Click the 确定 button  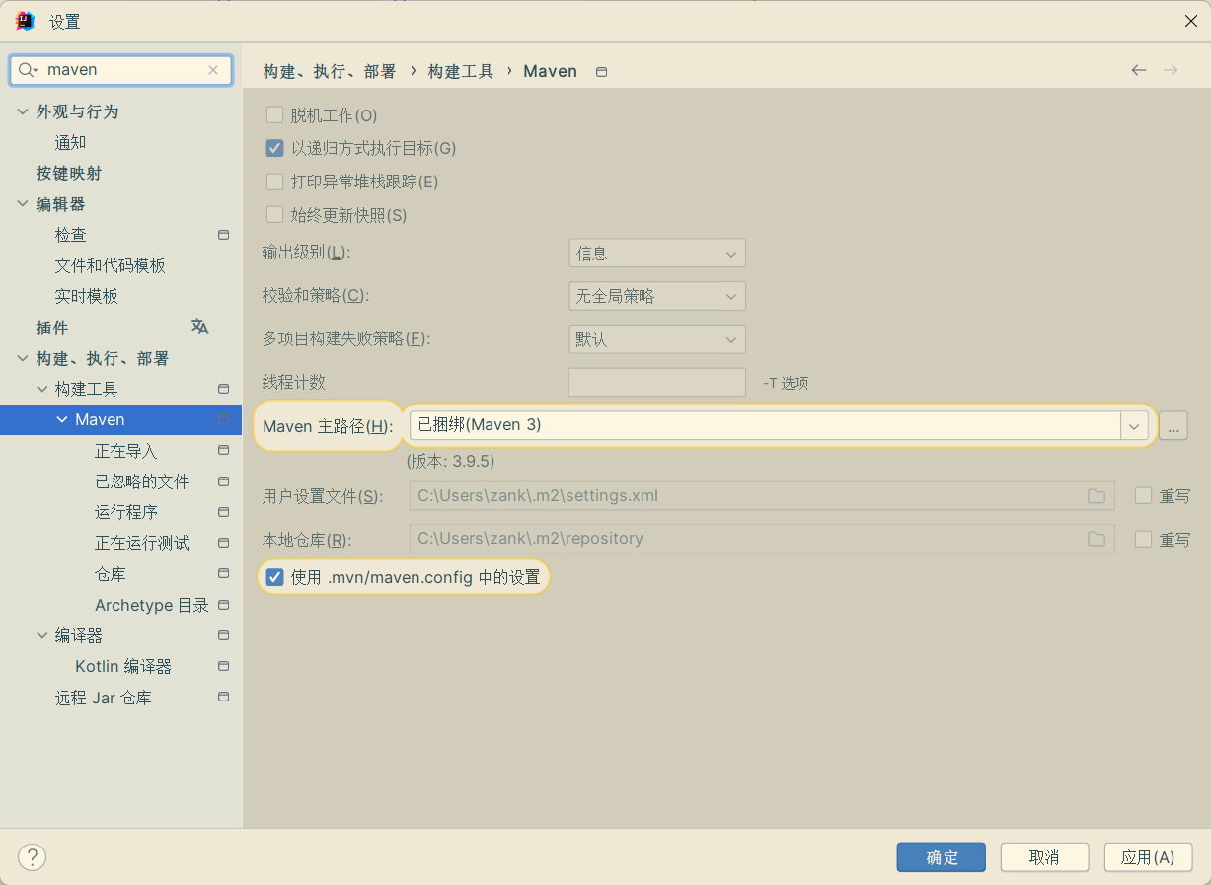tap(941, 857)
